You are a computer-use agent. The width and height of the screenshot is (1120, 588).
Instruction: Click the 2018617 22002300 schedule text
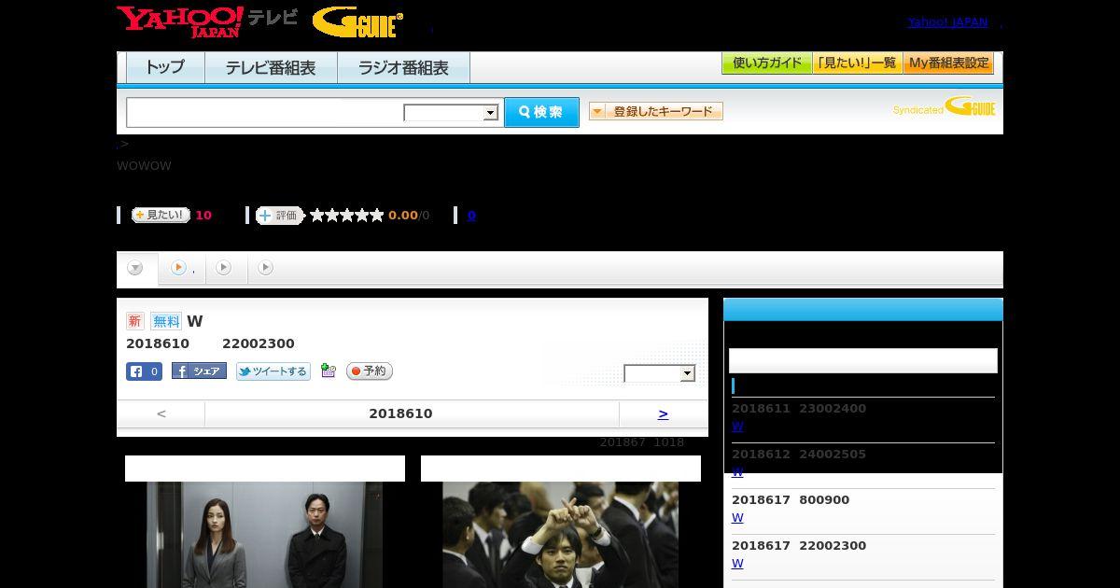(x=799, y=546)
